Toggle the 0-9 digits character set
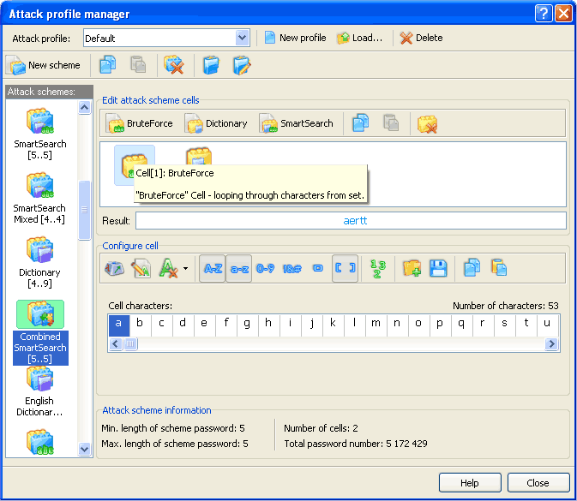Image resolution: width=577 pixels, height=501 pixels. pyautogui.click(x=265, y=268)
